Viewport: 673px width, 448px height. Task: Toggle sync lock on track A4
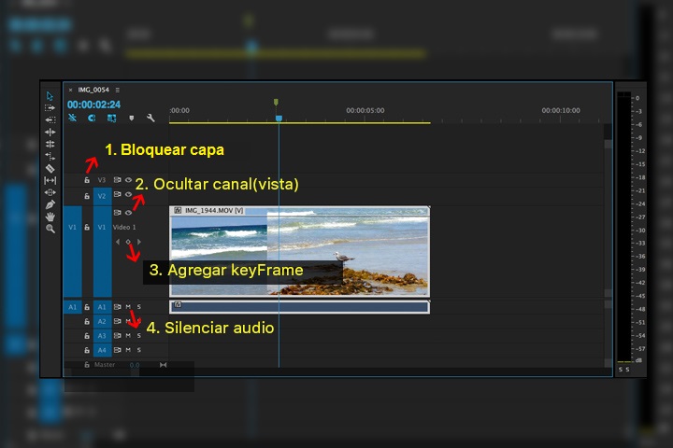coord(117,350)
